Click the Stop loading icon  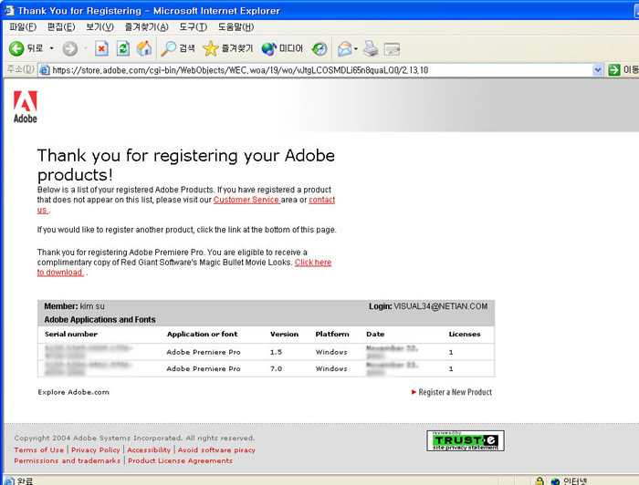coord(101,48)
